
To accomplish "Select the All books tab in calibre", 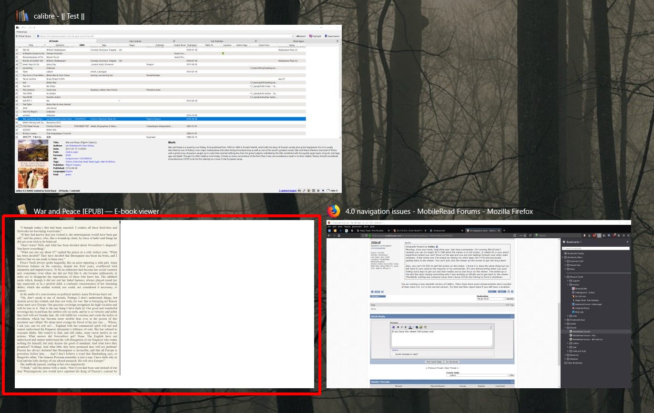I will (x=56, y=41).
